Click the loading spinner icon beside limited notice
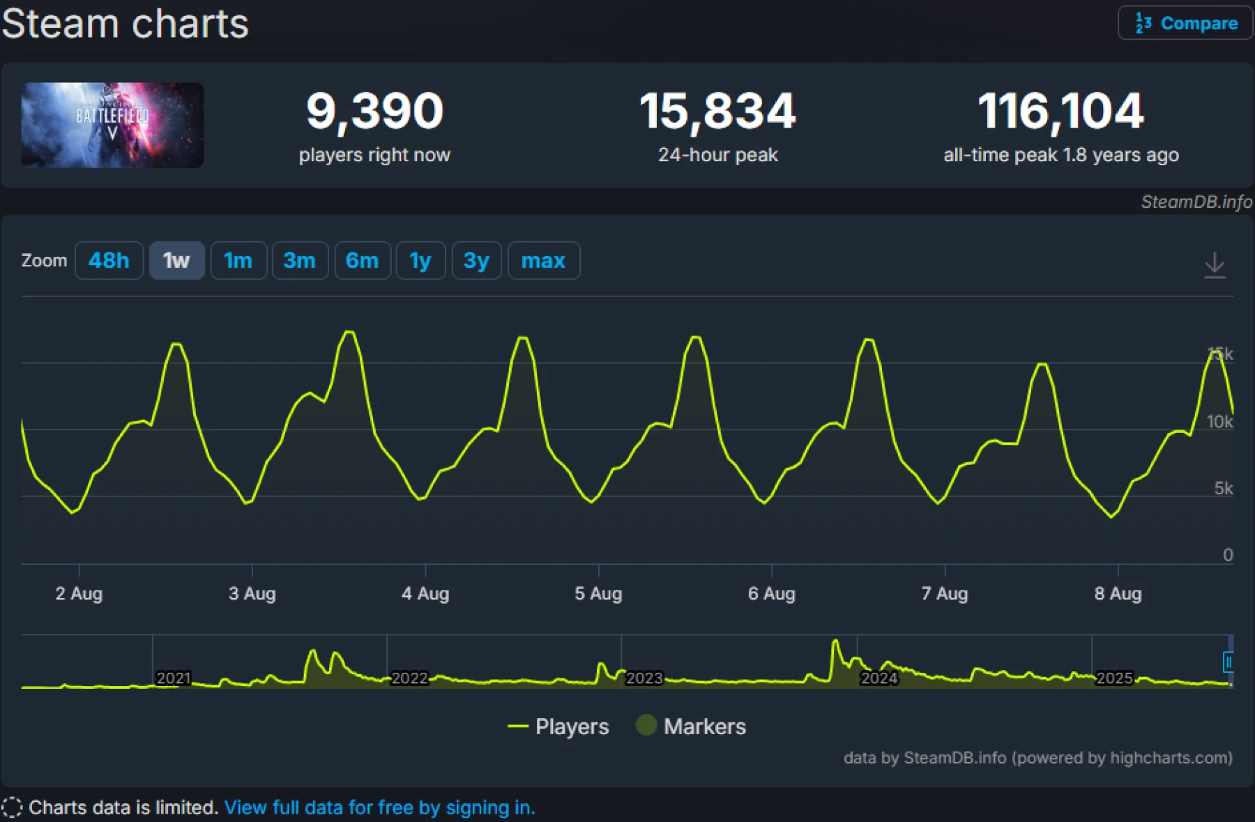The image size is (1255, 822). pyautogui.click(x=12, y=807)
